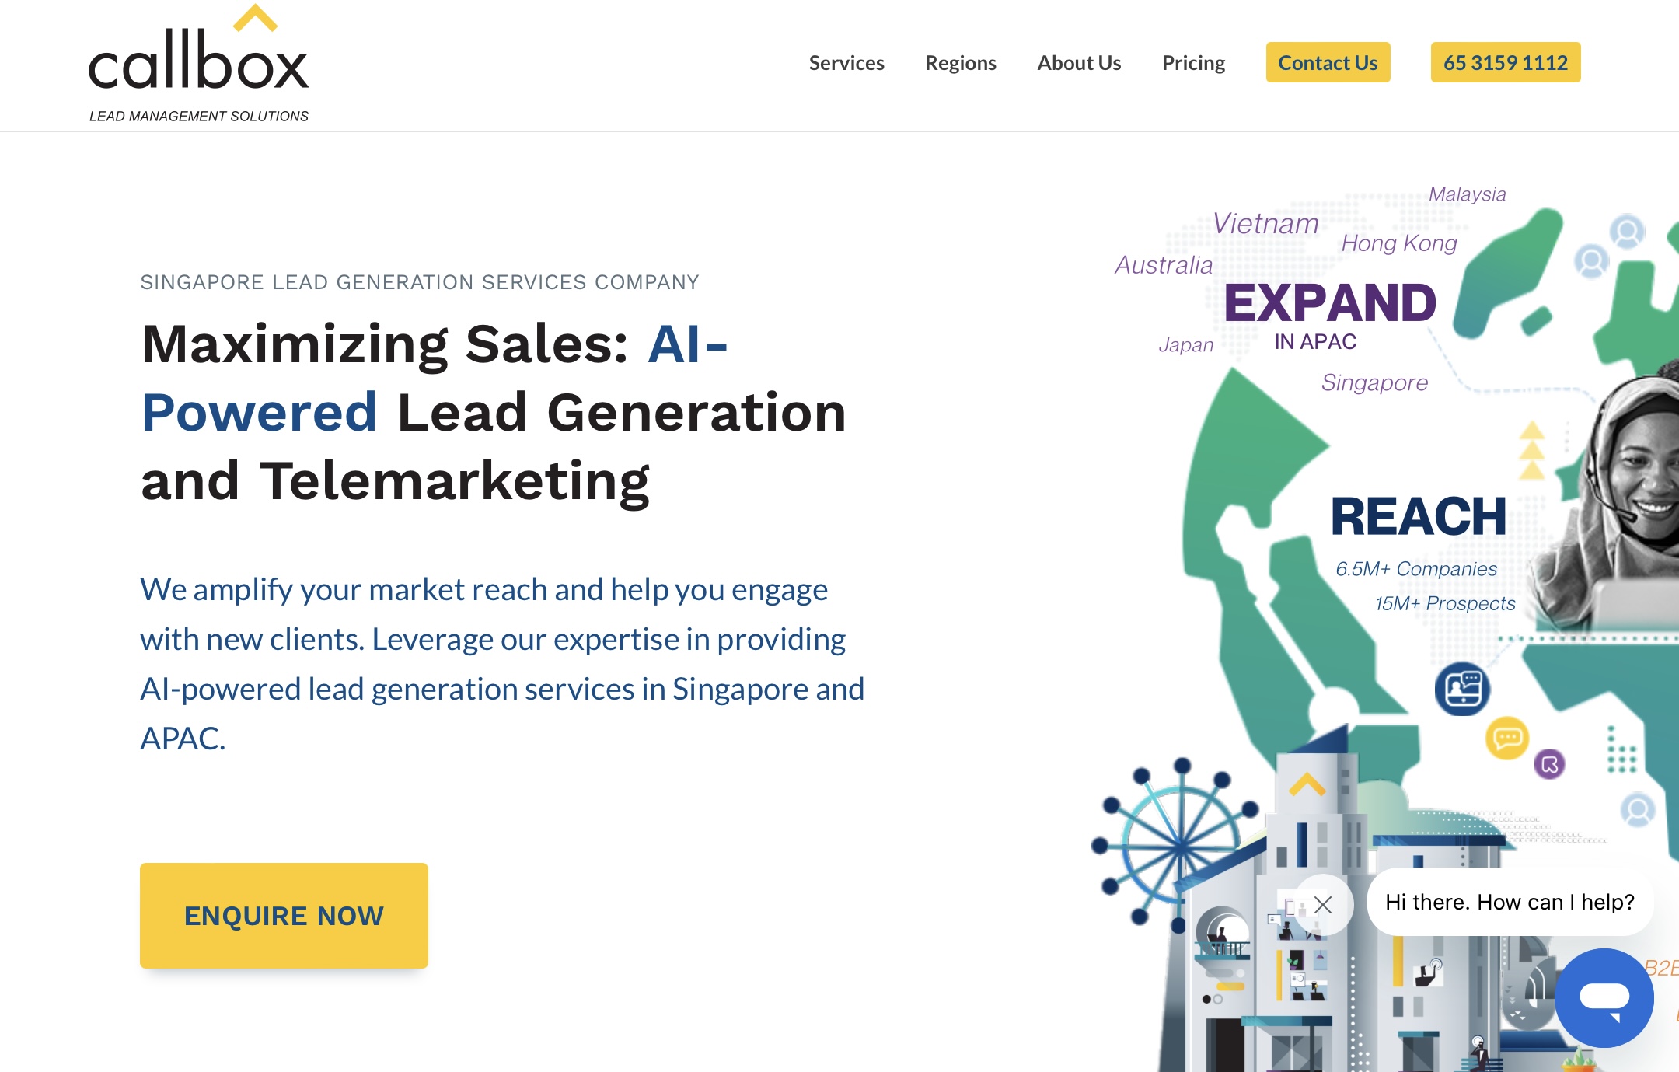1679x1072 pixels.
Task: Go to the Pricing page
Action: (1193, 63)
